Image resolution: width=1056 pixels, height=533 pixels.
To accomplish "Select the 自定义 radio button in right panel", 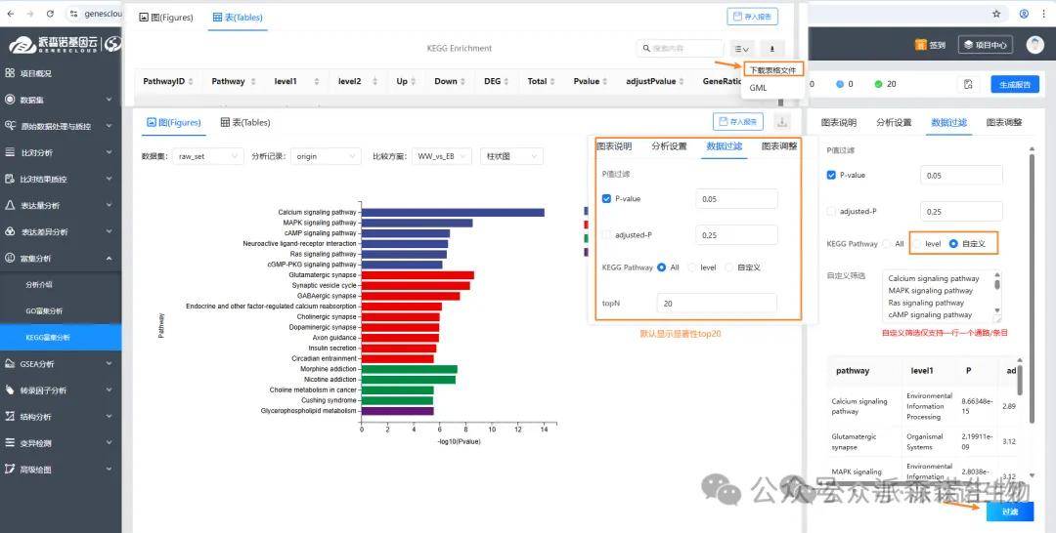I will click(x=953, y=243).
